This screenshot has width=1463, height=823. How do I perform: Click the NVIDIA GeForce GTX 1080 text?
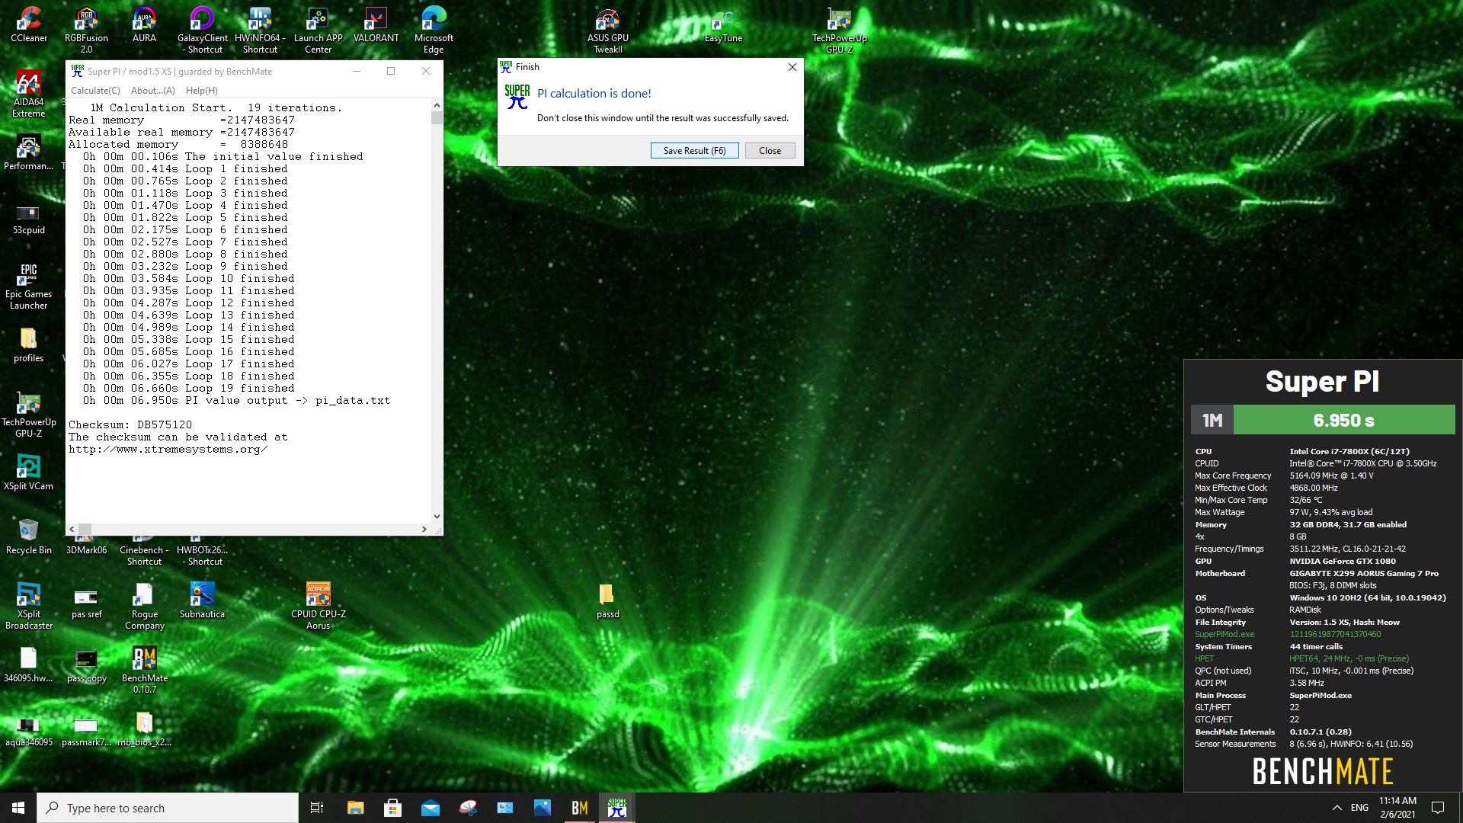(1343, 561)
